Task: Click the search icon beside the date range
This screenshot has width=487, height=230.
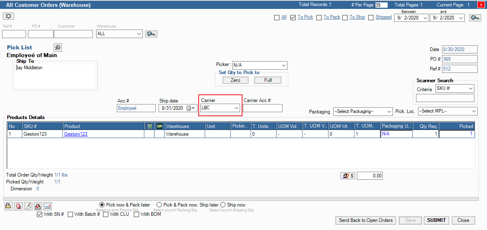Action: pyautogui.click(x=475, y=18)
